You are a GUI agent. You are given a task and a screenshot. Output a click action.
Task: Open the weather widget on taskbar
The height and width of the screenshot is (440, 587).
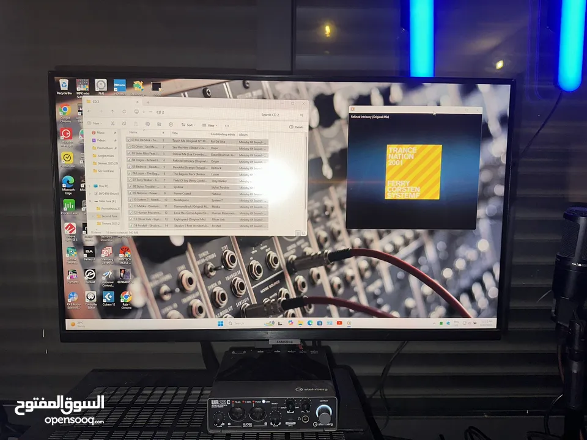[x=78, y=324]
